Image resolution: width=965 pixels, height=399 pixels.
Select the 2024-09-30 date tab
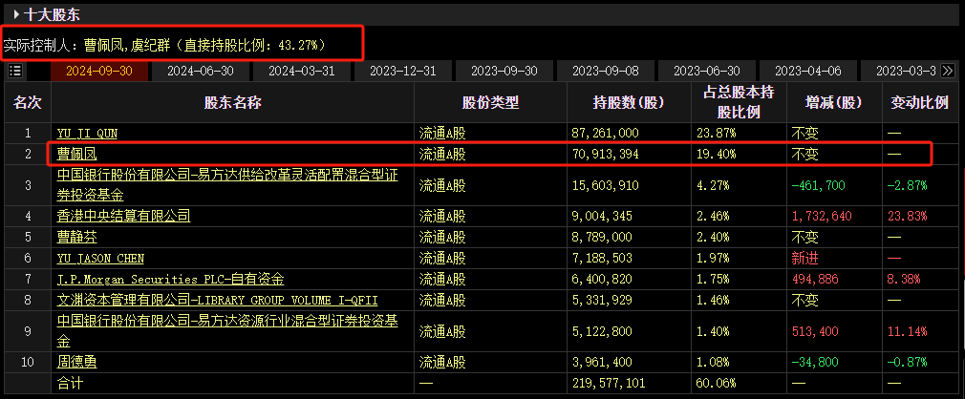(99, 71)
